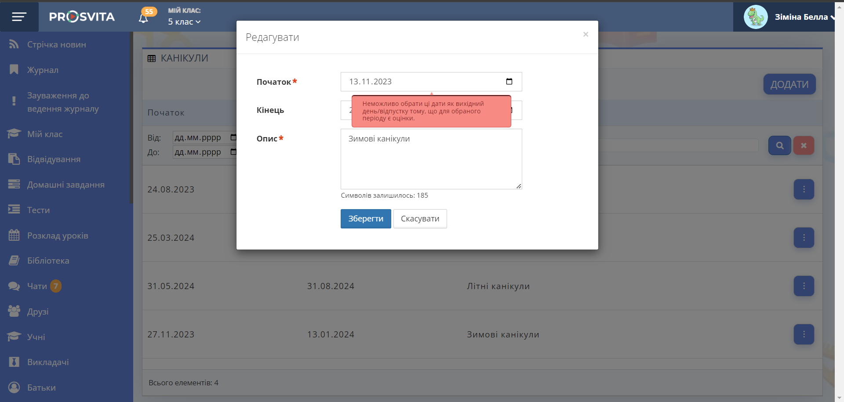The height and width of the screenshot is (402, 844).
Task: Open Чати in the sidebar
Action: coord(37,286)
